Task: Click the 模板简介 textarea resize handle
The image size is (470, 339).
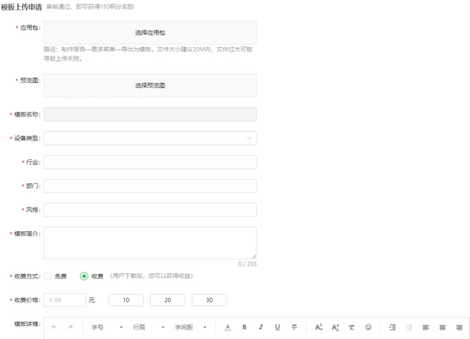Action: (254, 257)
